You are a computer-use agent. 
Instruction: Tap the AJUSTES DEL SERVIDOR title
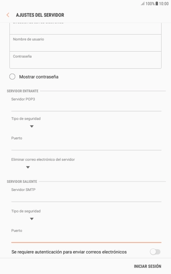tap(40, 15)
